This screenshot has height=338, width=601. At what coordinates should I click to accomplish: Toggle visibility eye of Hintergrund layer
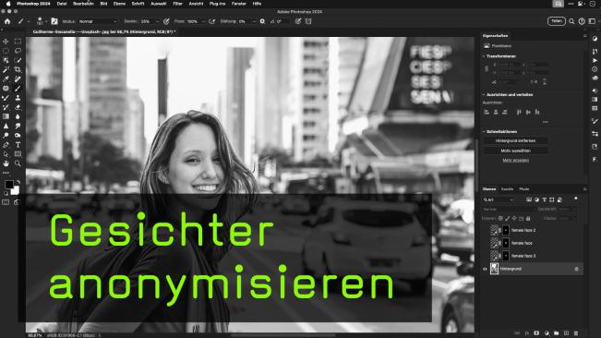(485, 269)
